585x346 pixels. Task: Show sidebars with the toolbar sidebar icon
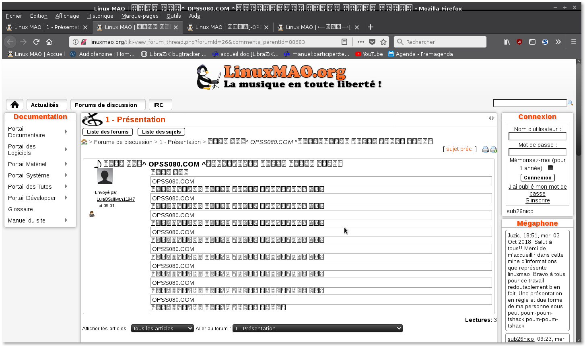click(x=532, y=42)
